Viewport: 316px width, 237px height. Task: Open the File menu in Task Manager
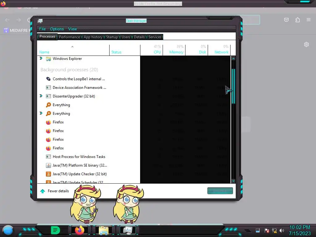[42, 29]
